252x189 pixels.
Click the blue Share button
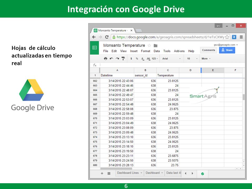(x=227, y=50)
